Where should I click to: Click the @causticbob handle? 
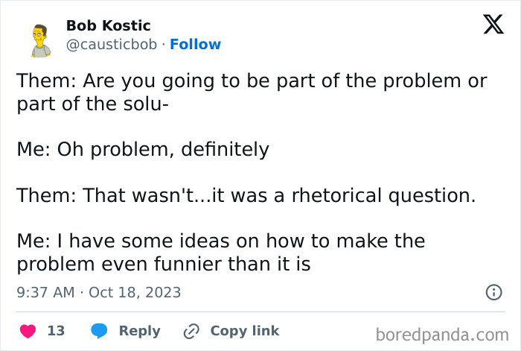tap(112, 45)
